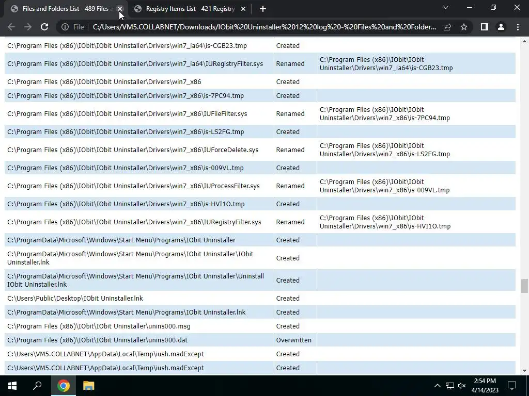The width and height of the screenshot is (529, 396).
Task: Click the Chrome taskbar icon
Action: (63, 386)
